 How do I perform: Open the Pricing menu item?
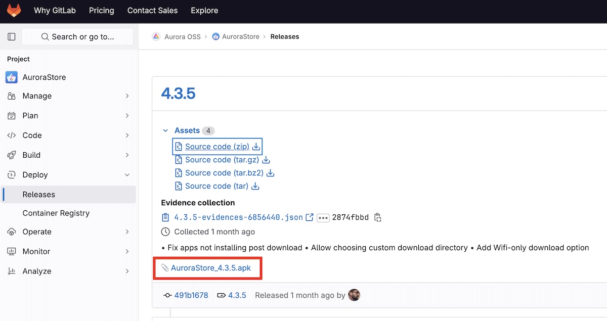101,11
